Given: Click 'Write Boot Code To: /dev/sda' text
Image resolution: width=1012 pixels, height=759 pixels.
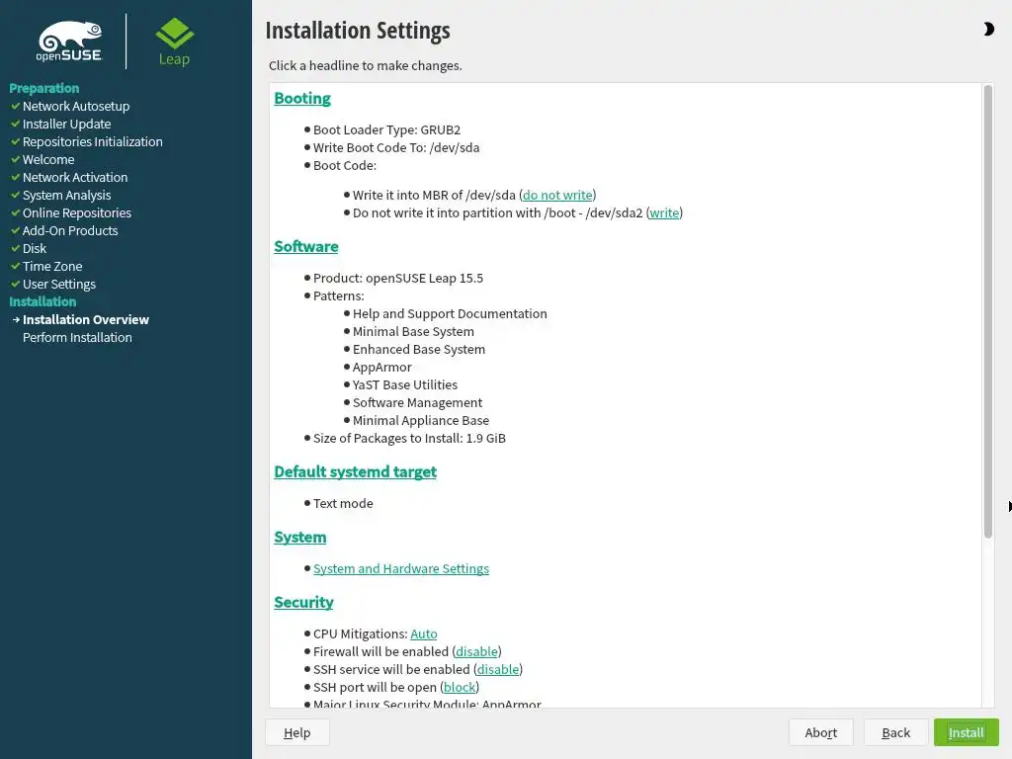Looking at the screenshot, I should tap(396, 148).
